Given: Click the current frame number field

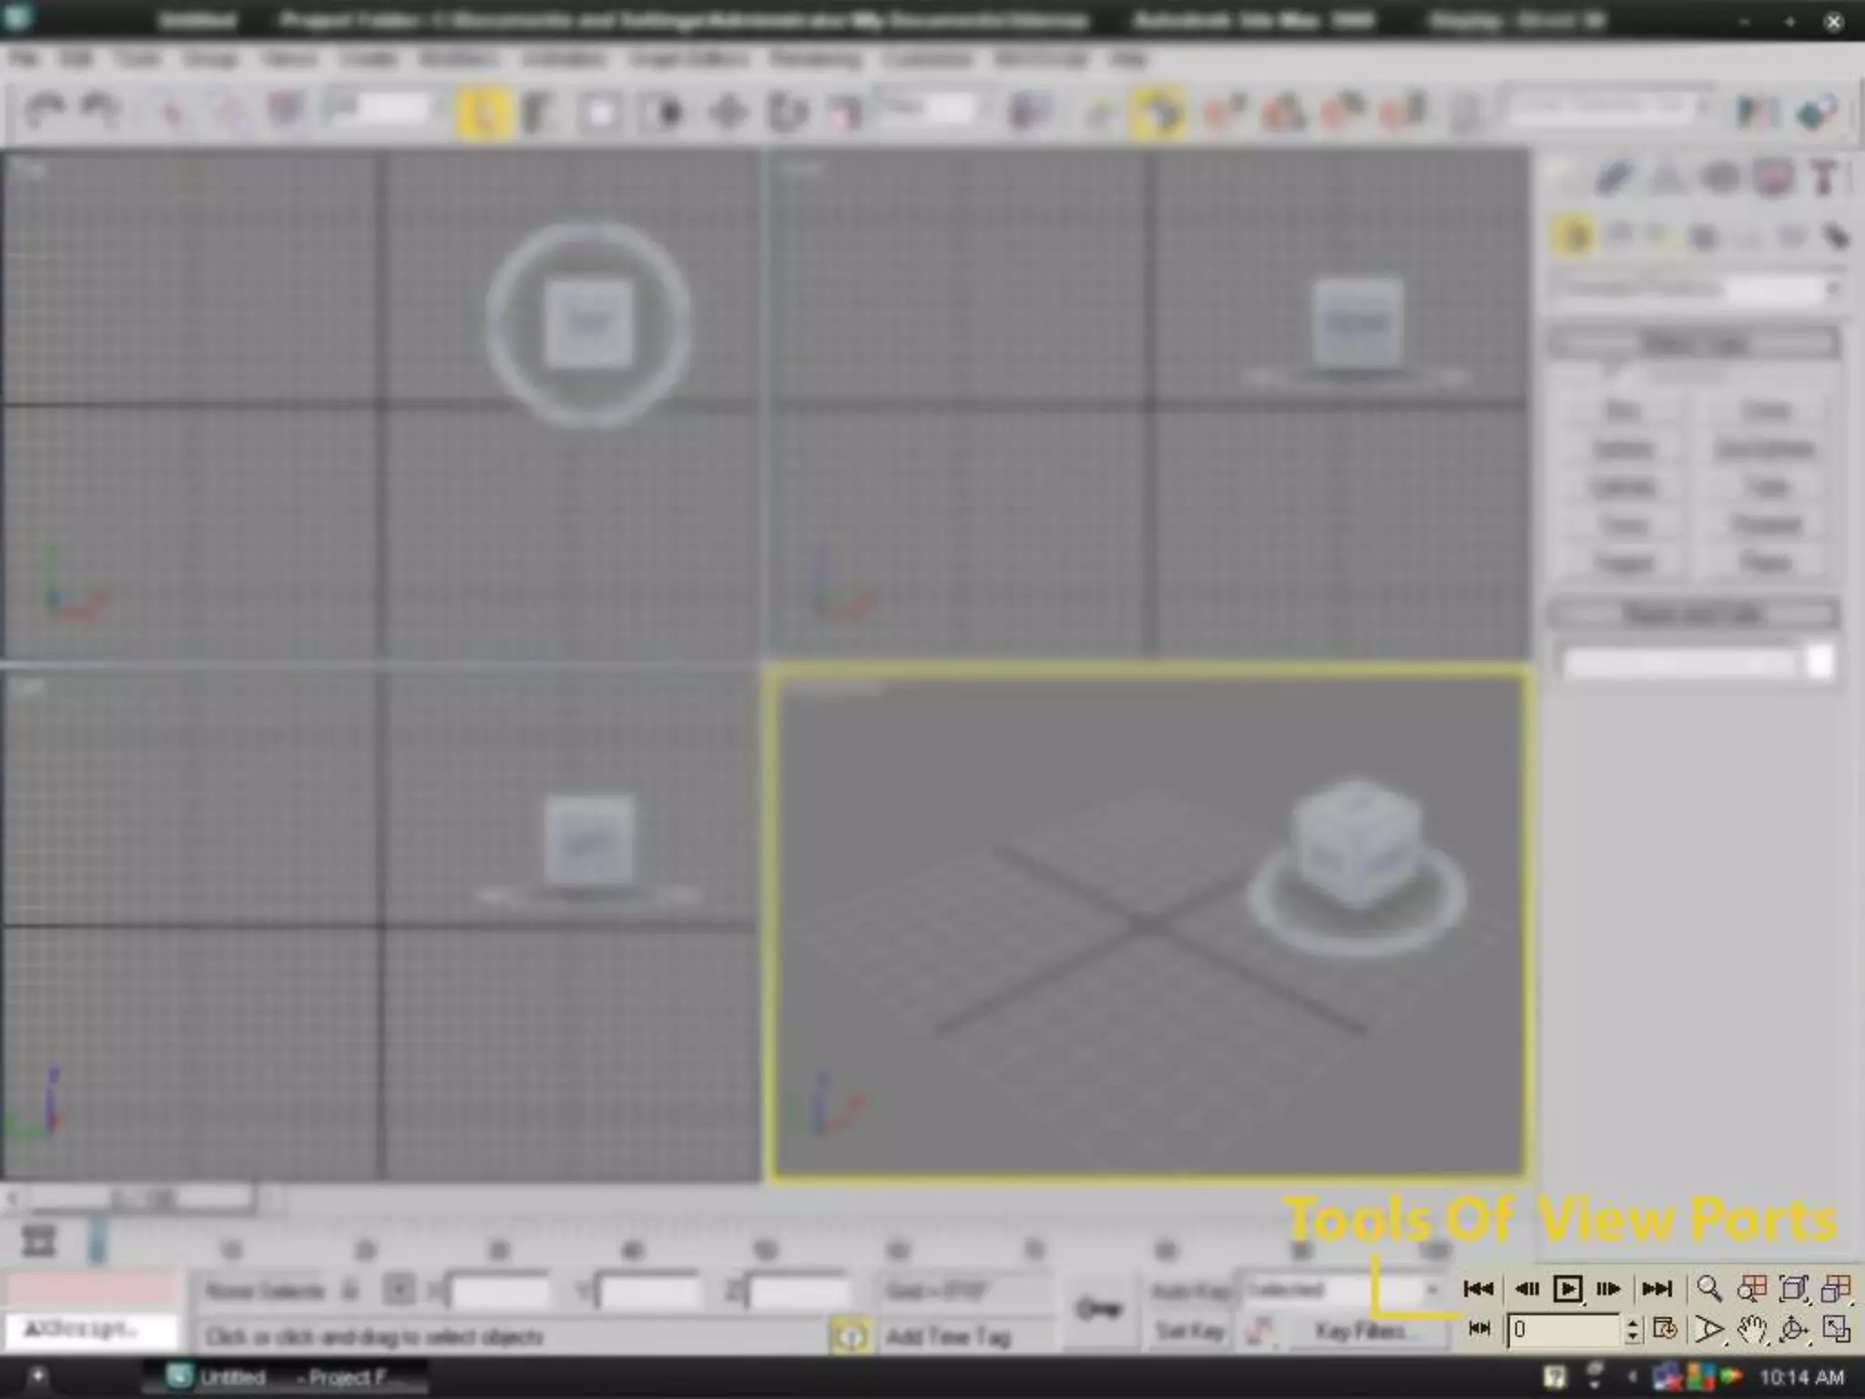Looking at the screenshot, I should 1562,1330.
